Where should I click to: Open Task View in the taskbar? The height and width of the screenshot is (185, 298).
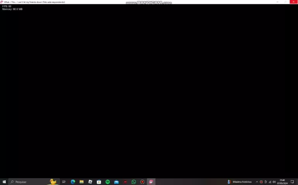click(x=64, y=182)
